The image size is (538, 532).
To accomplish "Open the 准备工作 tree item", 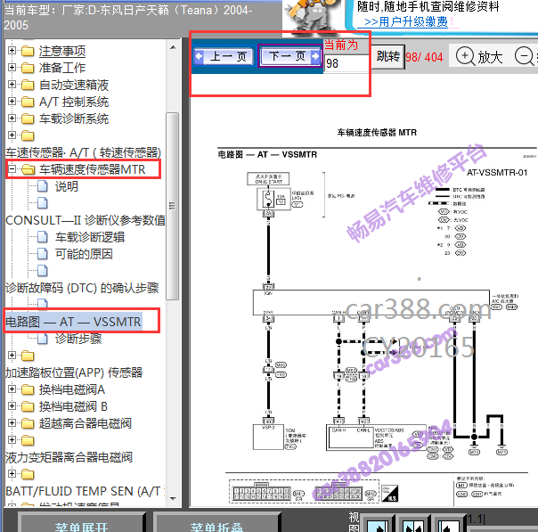I will 62,68.
